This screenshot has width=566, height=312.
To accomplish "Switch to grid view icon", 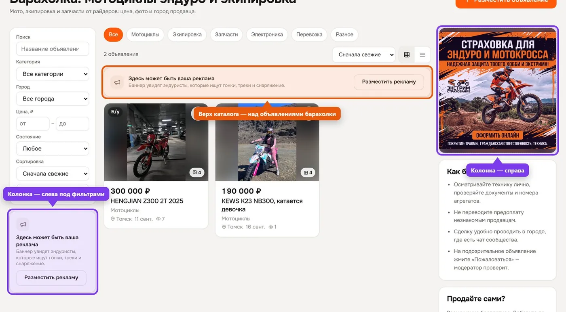I will pos(407,55).
